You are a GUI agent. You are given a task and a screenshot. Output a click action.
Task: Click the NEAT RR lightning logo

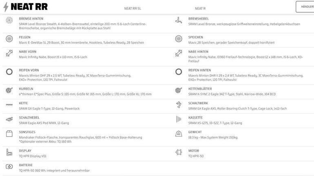pyautogui.click(x=25, y=7)
